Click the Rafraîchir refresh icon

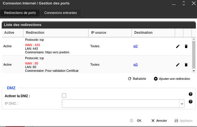pos(130,79)
